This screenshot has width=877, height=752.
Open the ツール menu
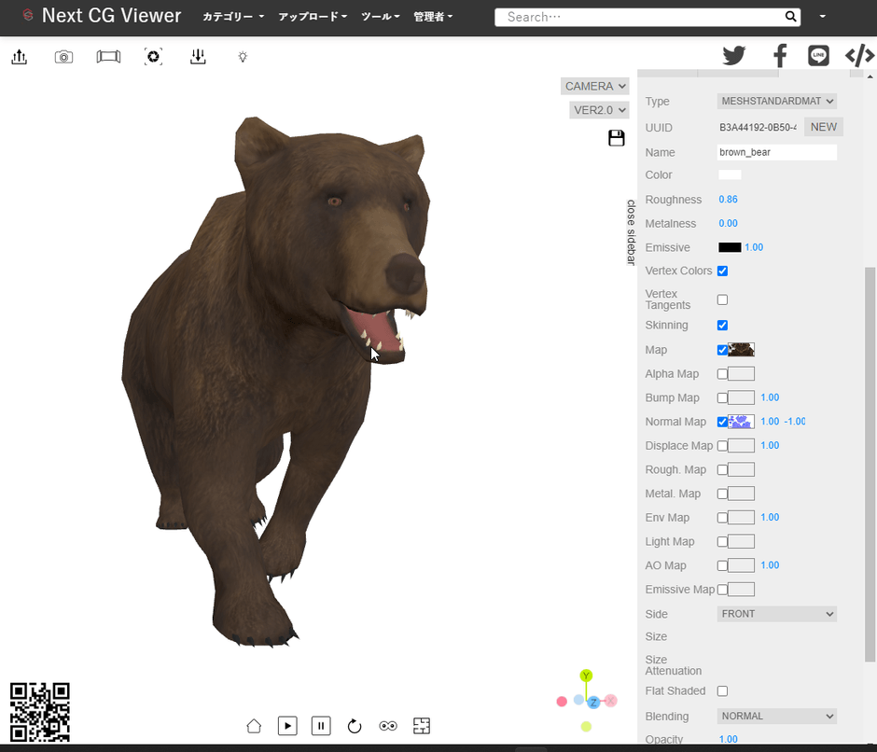coord(380,16)
